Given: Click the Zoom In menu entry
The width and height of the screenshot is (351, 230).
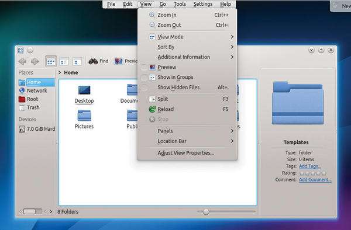Looking at the screenshot, I should 187,15.
